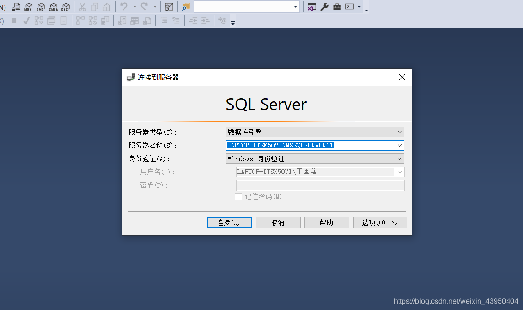The image size is (523, 310).
Task: Open the Redo history dropdown arrow
Action: tap(155, 7)
